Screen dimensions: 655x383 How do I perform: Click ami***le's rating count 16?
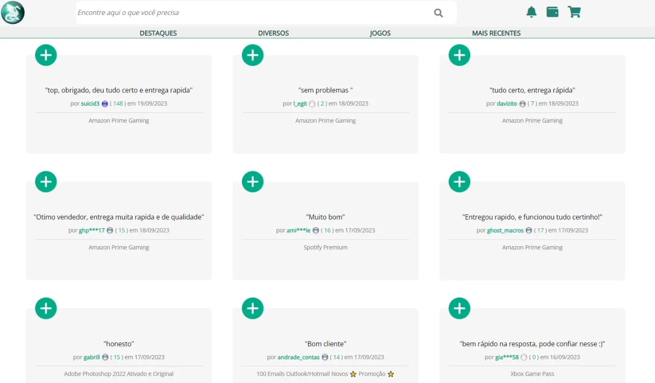327,230
